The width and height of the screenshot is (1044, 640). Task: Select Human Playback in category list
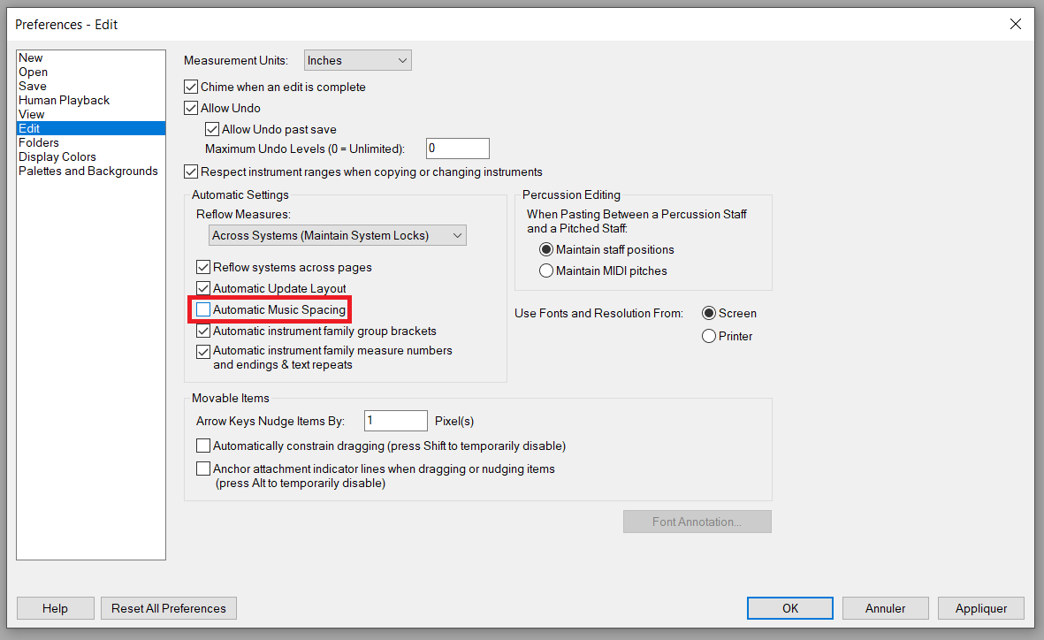point(65,101)
